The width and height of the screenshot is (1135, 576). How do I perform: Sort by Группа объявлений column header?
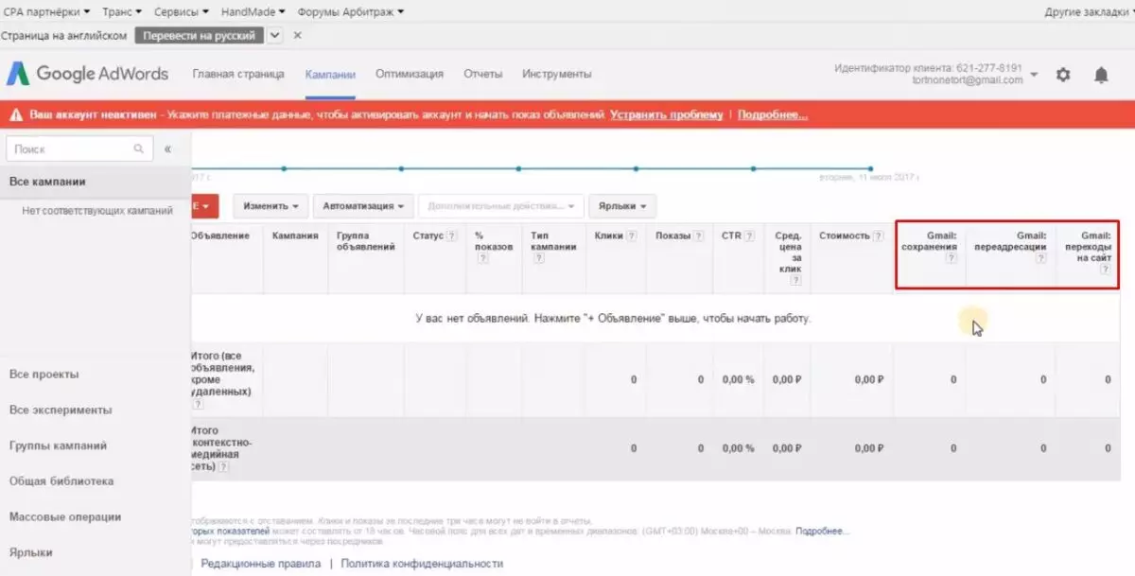366,241
